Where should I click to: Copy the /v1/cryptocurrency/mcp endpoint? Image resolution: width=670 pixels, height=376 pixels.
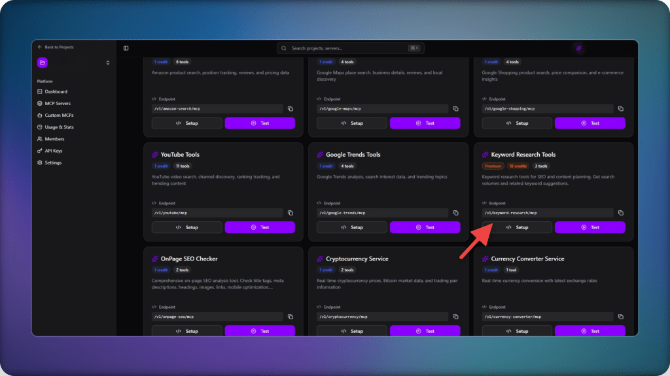(x=455, y=317)
